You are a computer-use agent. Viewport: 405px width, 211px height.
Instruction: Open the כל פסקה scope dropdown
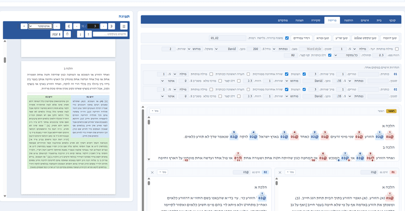346,55
